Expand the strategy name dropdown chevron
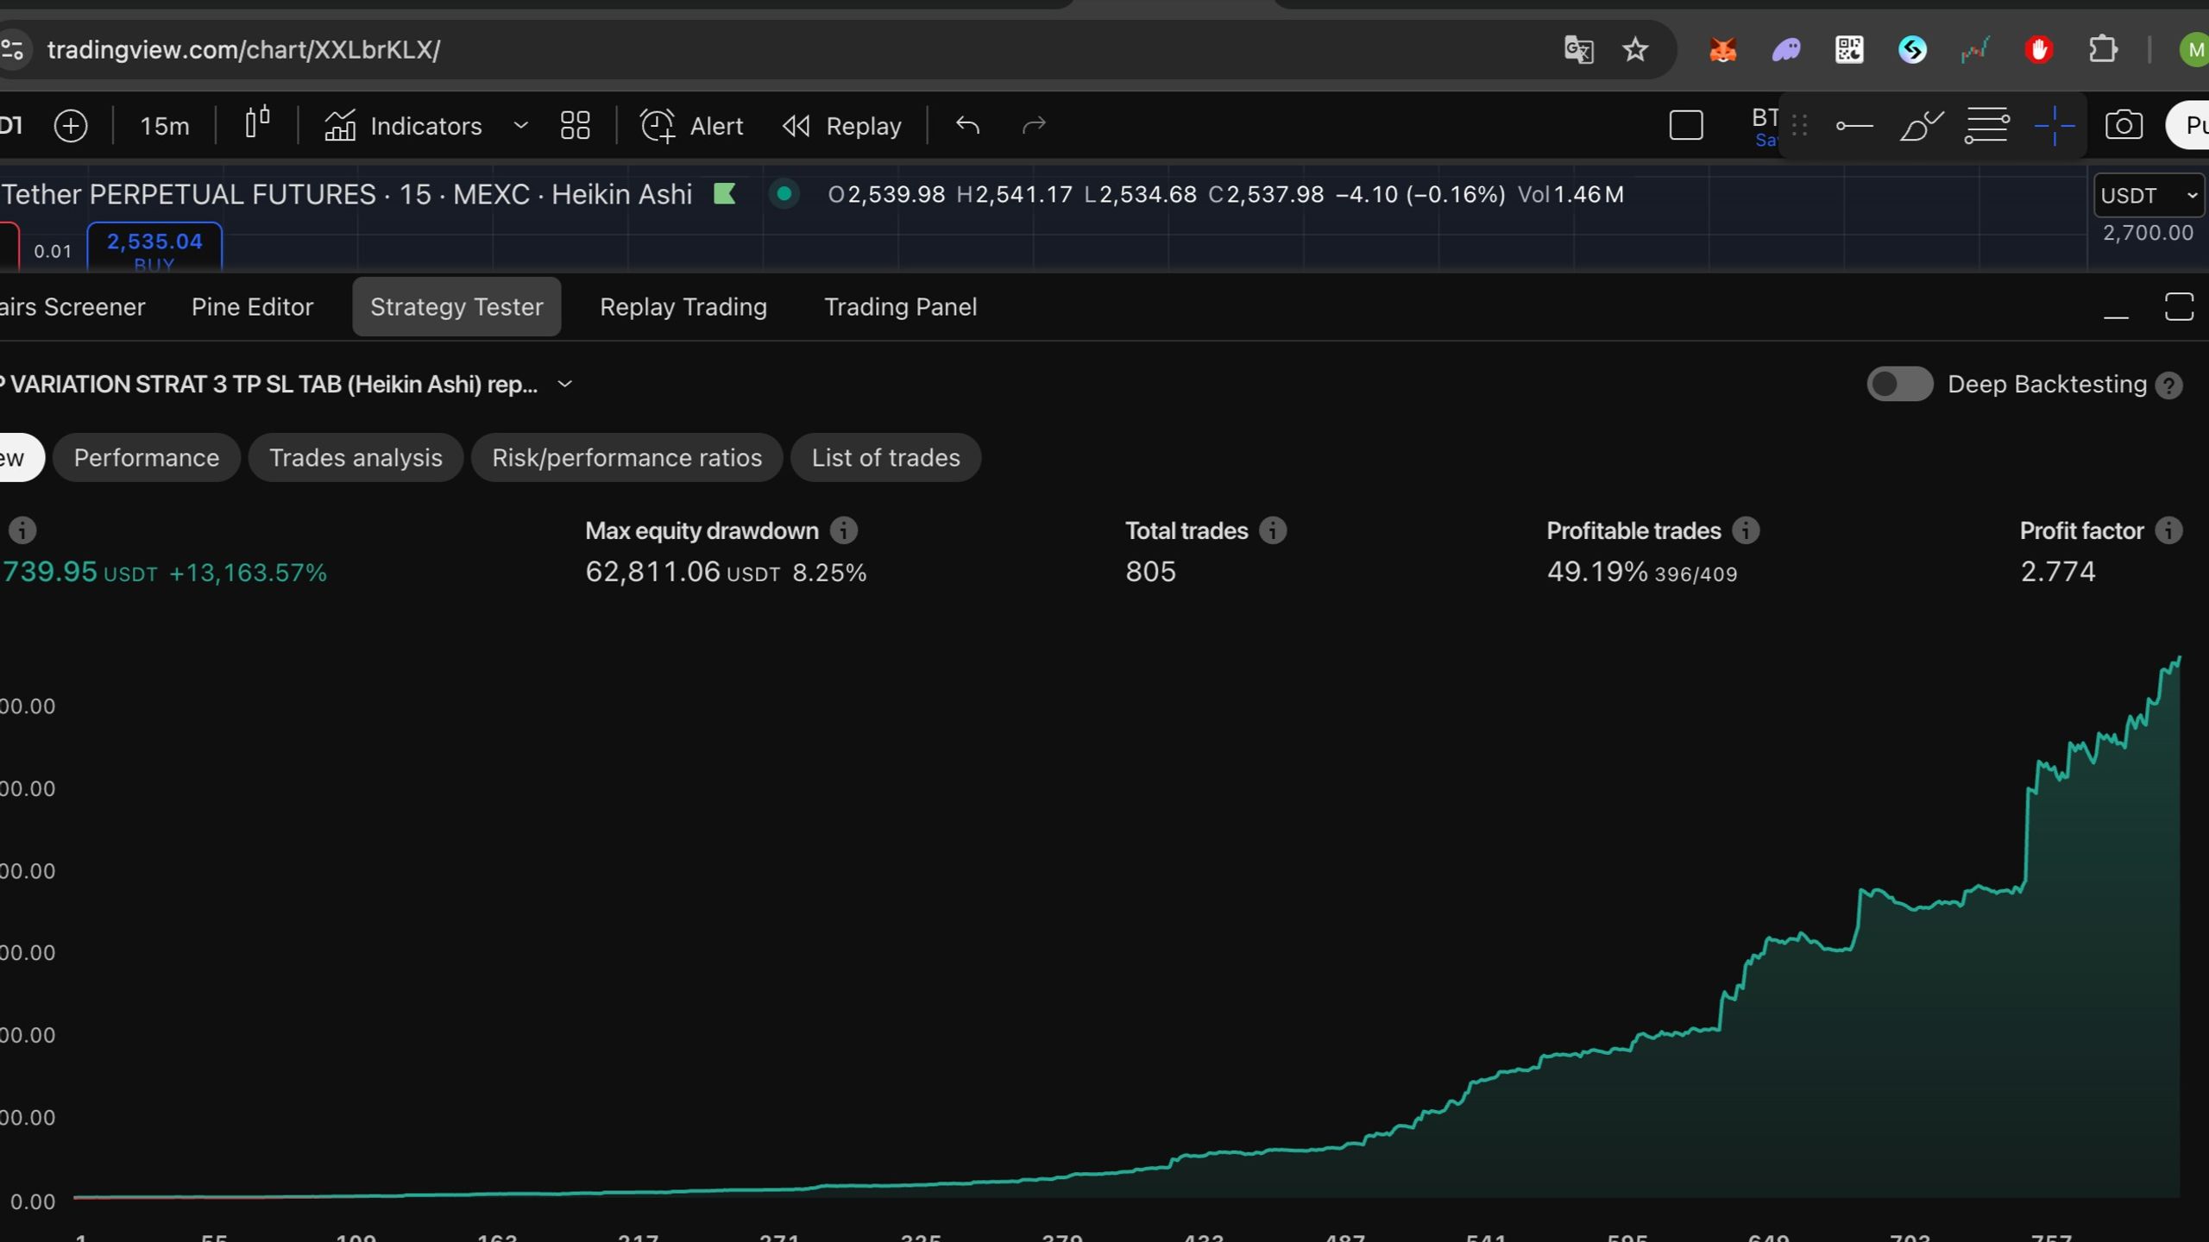 565,385
